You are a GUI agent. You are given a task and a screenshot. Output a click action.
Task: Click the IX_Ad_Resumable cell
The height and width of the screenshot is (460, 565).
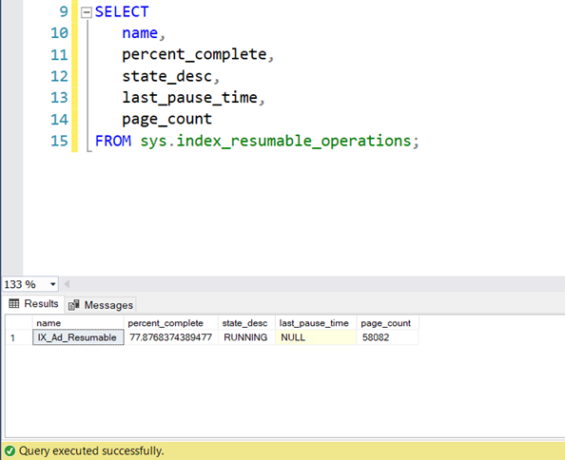coord(78,337)
